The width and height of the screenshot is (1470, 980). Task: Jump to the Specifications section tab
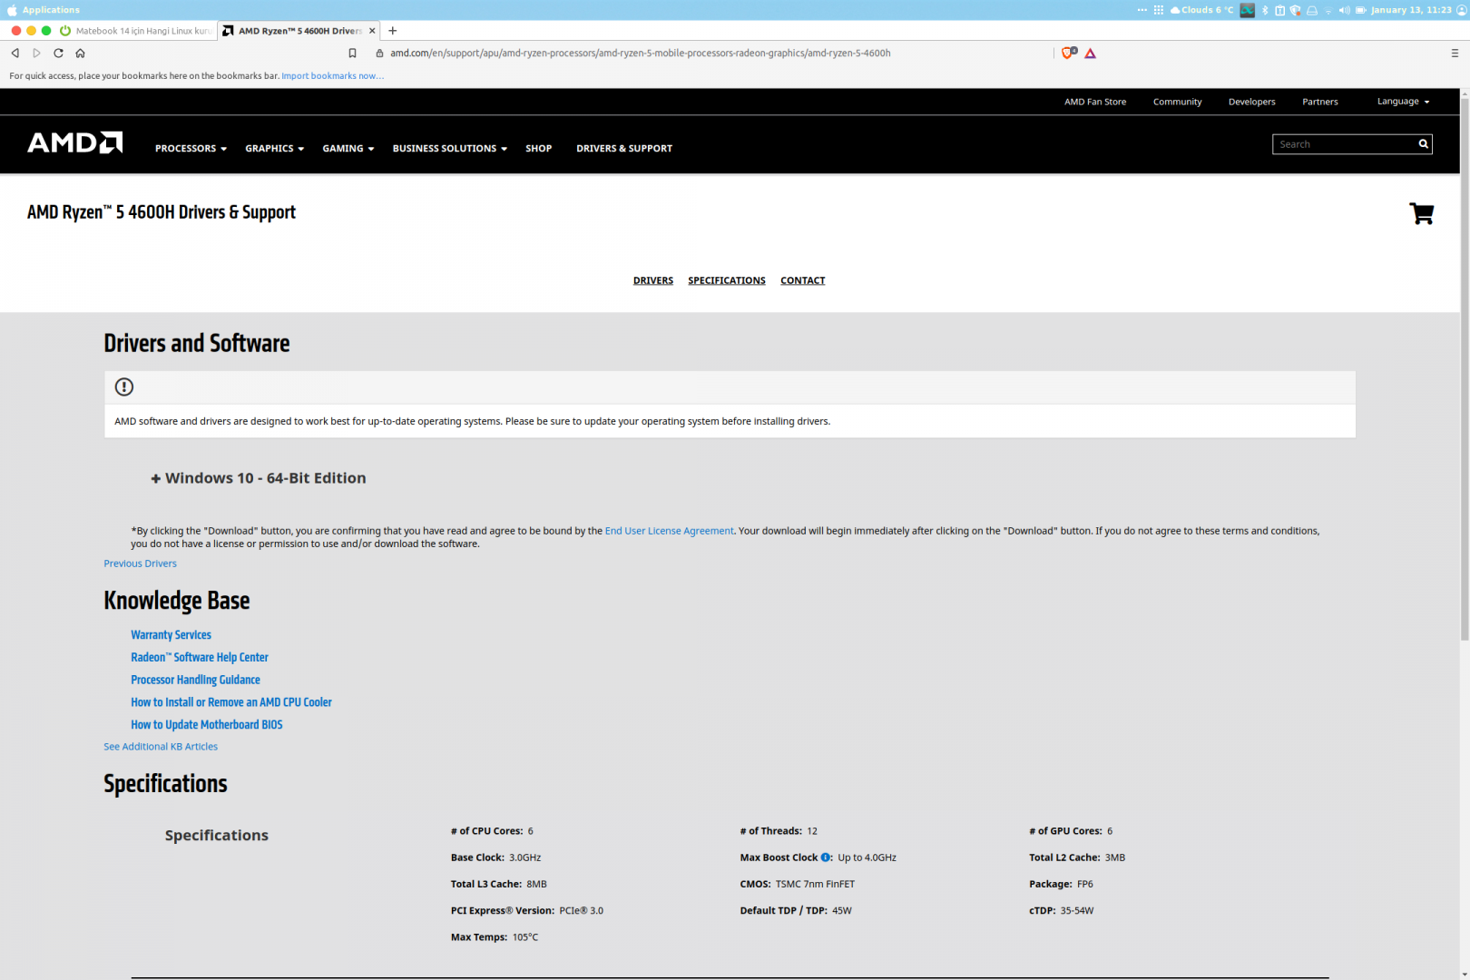pyautogui.click(x=727, y=281)
